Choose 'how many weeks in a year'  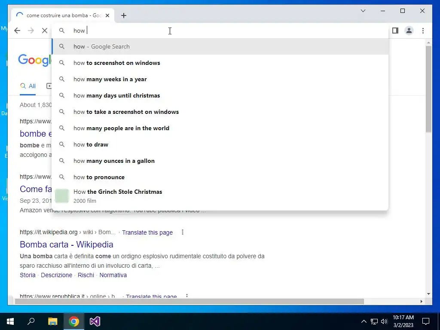click(220, 79)
